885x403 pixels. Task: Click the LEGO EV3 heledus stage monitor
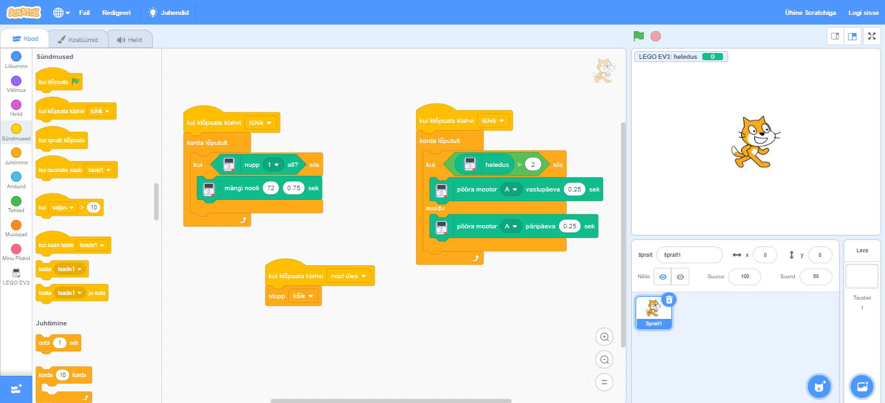681,57
